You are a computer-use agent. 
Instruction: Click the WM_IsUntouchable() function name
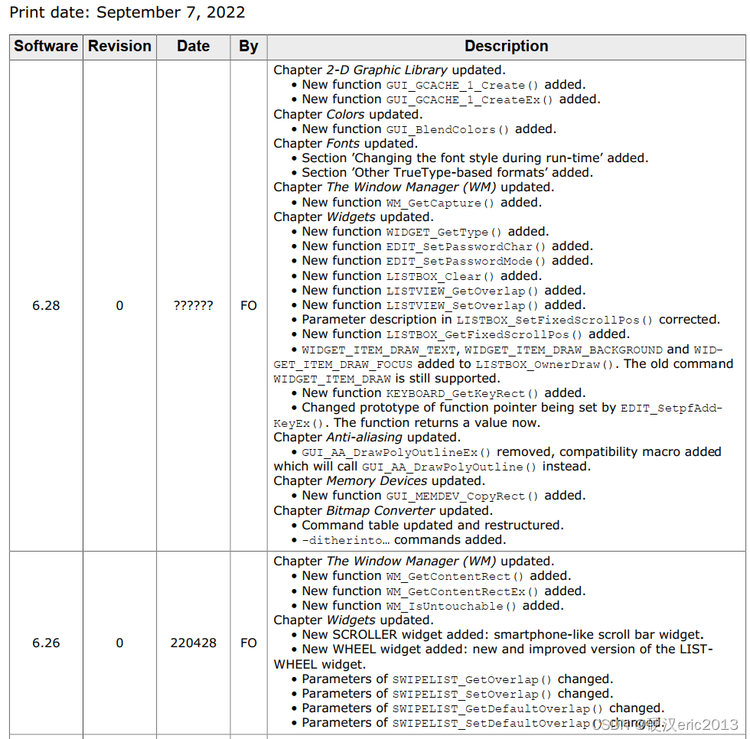click(451, 606)
